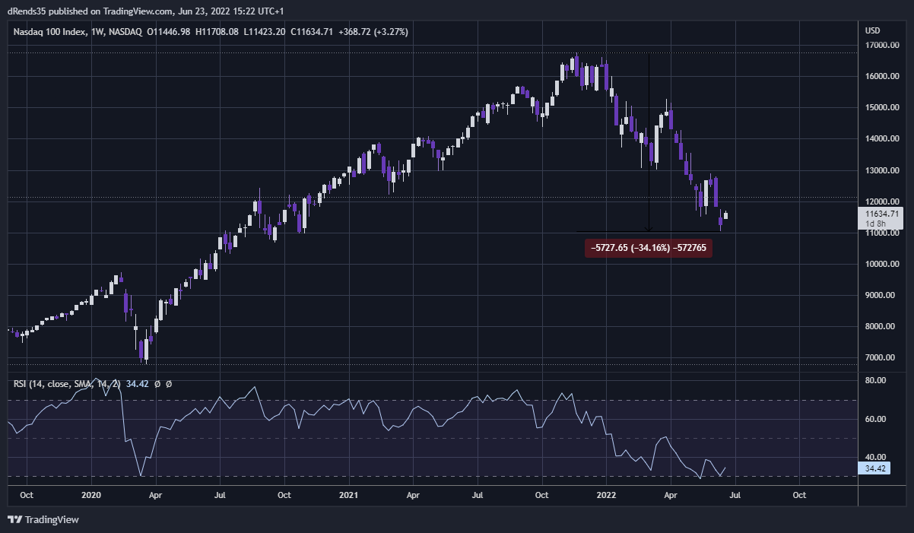Click the 'Apr' label following 2022

tap(671, 494)
